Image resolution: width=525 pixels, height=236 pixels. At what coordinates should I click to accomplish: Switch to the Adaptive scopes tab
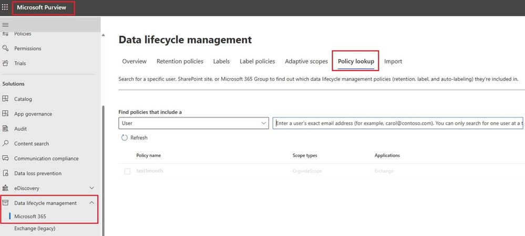306,61
